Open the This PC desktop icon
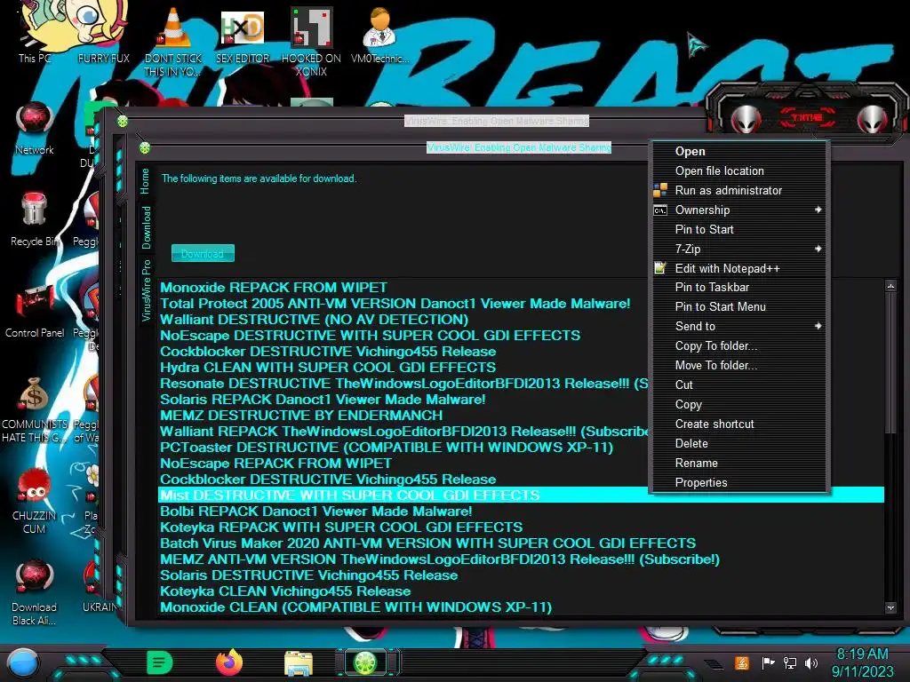Viewport: 910px width, 682px height. 35,32
